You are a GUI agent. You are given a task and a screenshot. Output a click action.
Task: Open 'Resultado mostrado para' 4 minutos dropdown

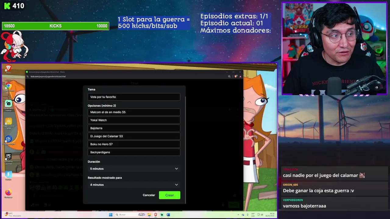[x=134, y=185]
